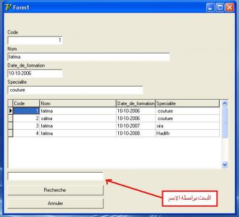Click date 10-10-2006 in salma row
This screenshot has width=239, height=217.
pos(136,118)
